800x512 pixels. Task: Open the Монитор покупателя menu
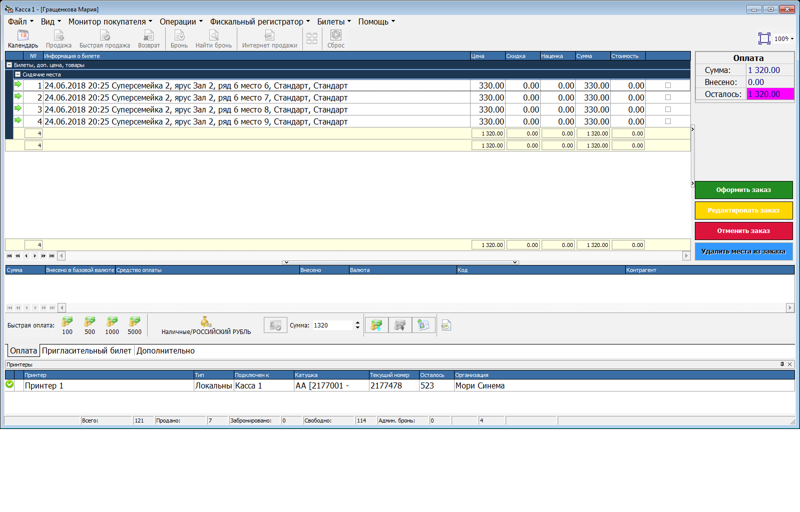tap(110, 21)
